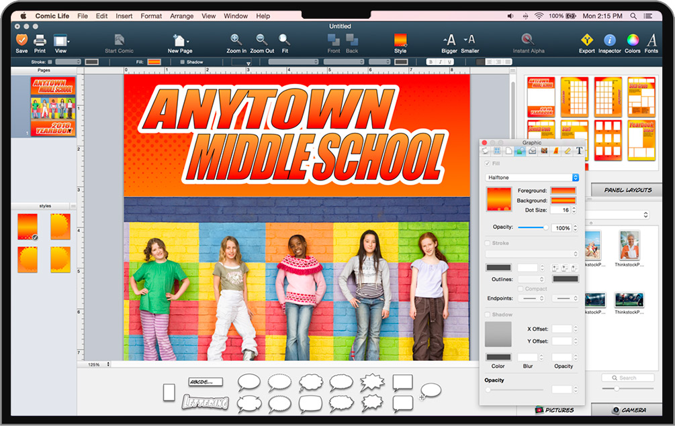Open the Inspector panel icon
Viewport: 675px width, 426px height.
point(609,40)
